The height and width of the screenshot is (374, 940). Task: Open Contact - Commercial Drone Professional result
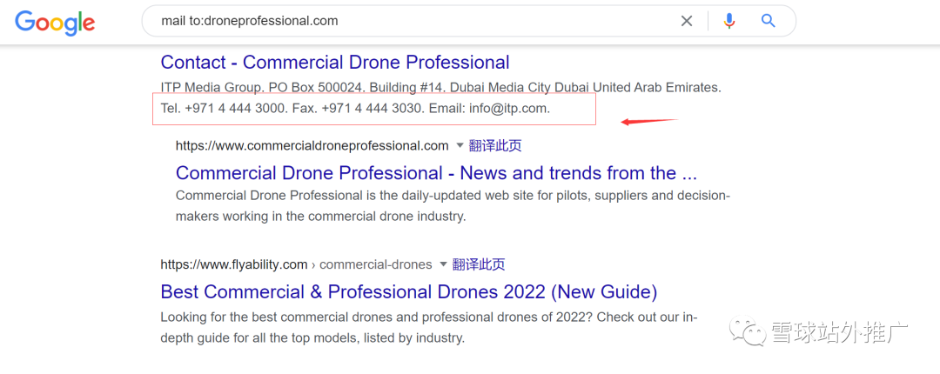[x=335, y=62]
